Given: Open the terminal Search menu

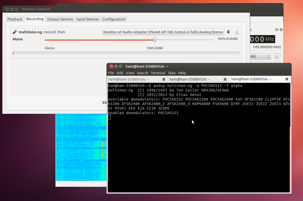Looking at the screenshot, I should click(x=142, y=73).
